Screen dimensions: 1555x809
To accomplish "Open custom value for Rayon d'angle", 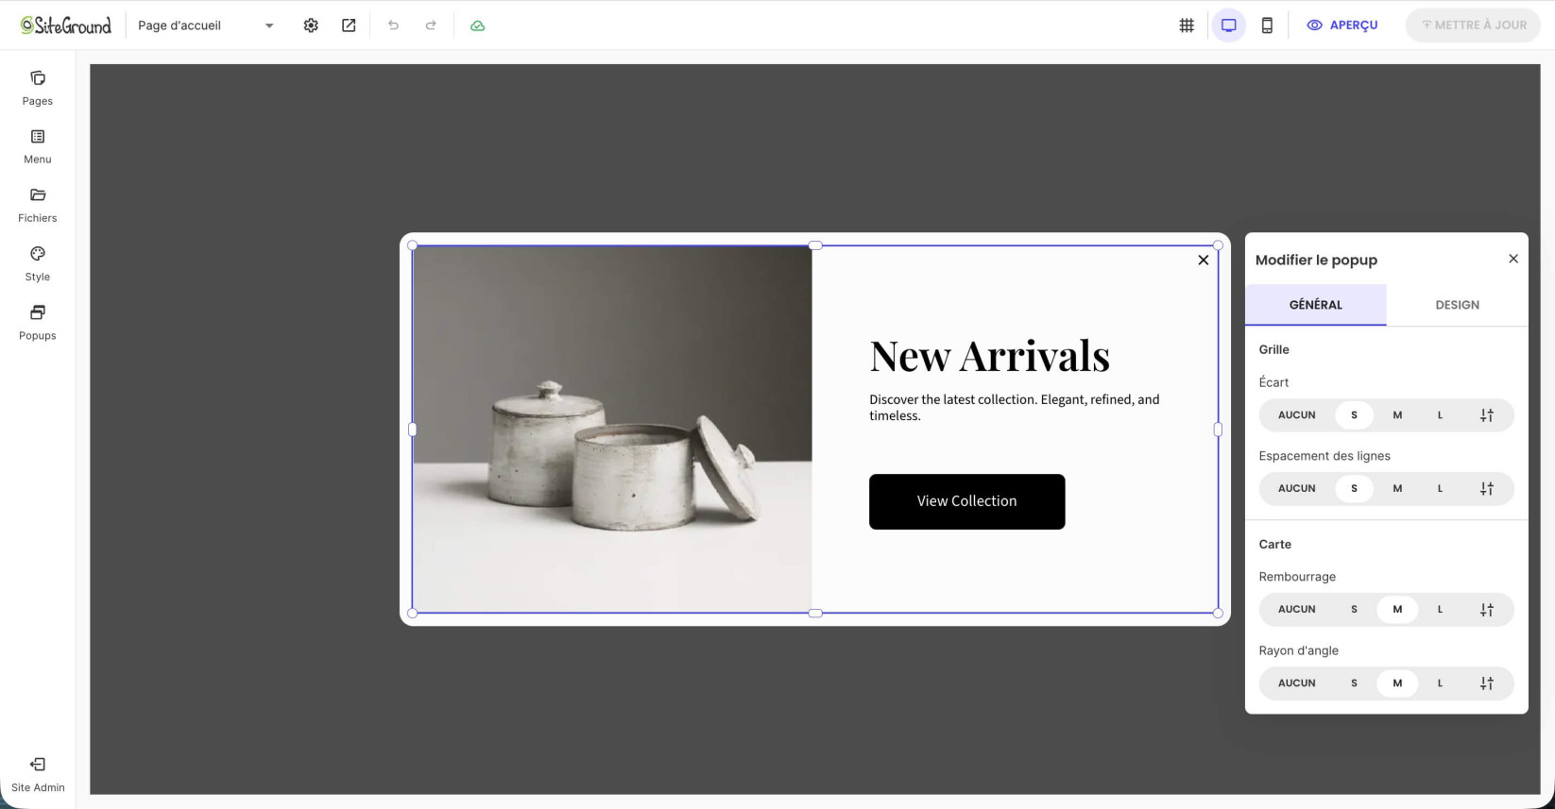I will [x=1486, y=683].
